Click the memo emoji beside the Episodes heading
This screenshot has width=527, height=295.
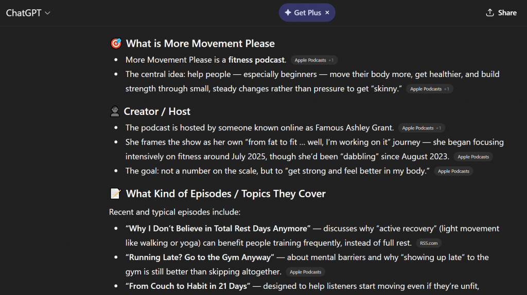116,193
